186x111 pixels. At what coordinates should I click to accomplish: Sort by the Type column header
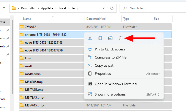point(126,19)
